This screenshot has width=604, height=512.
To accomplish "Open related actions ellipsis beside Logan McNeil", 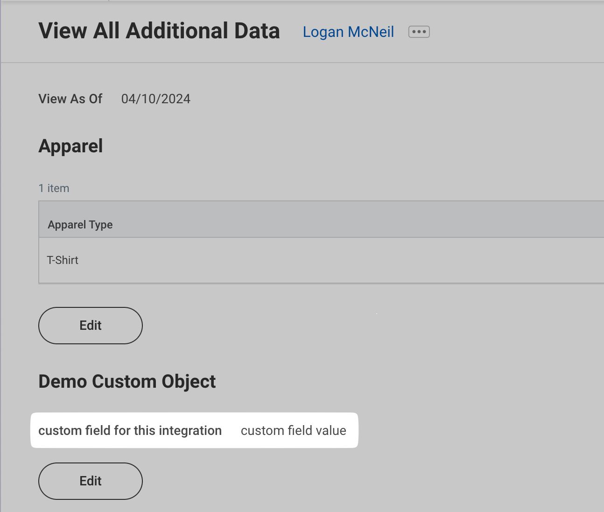I will (x=419, y=32).
